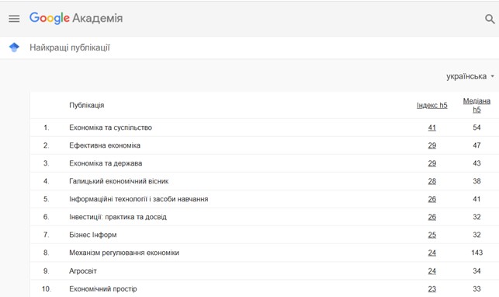Open h5-index 26 for Інформаційні технології

[x=431, y=199]
